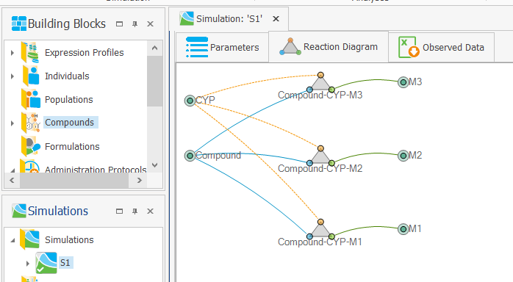Expand the Expression Profiles node
The image size is (513, 282).
[12, 53]
